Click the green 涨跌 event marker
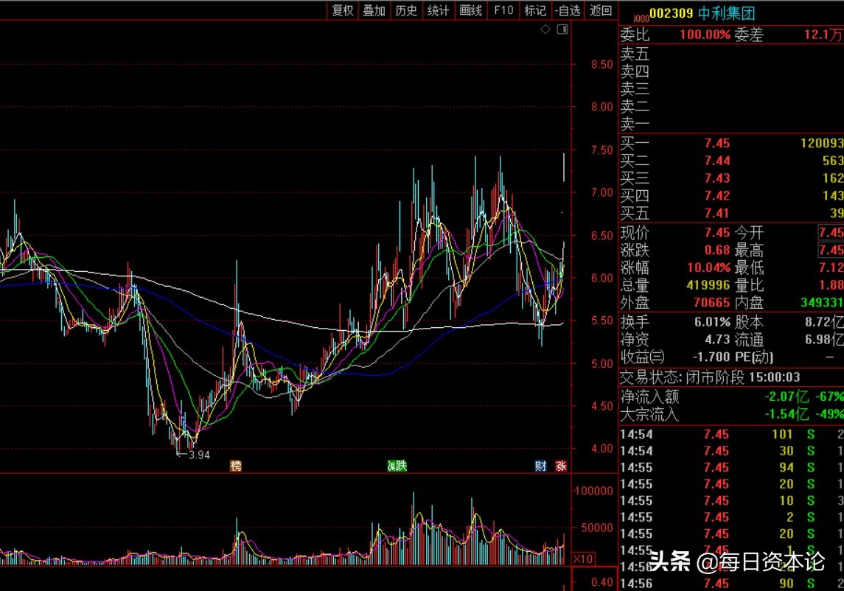 pyautogui.click(x=397, y=466)
